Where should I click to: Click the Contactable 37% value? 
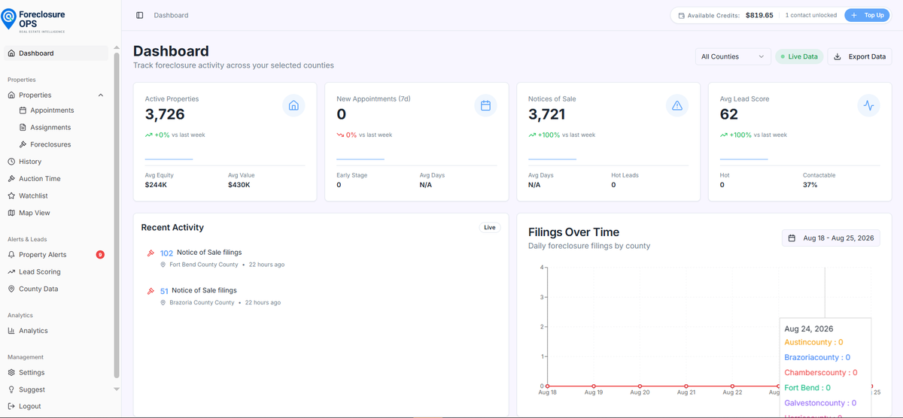pos(810,185)
